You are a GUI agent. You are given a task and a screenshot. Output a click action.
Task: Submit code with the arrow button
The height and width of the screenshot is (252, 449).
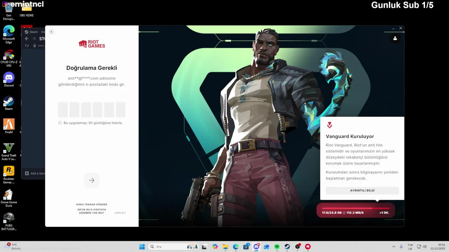pos(92,180)
